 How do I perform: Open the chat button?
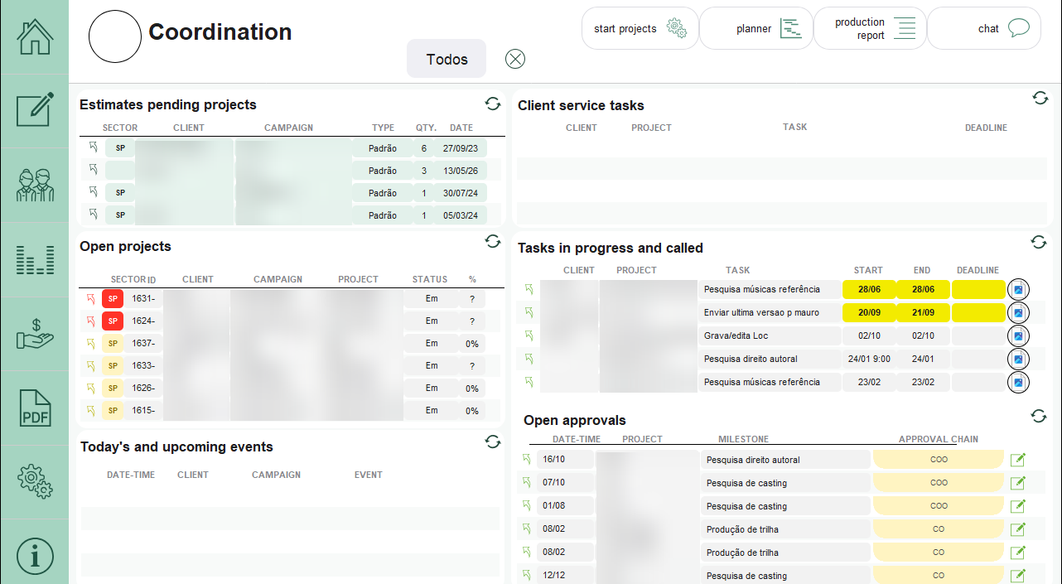[x=984, y=28]
